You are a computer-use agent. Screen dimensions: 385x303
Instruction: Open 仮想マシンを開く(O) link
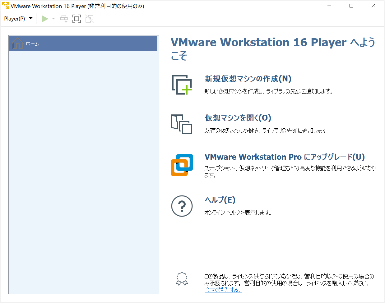click(x=238, y=118)
